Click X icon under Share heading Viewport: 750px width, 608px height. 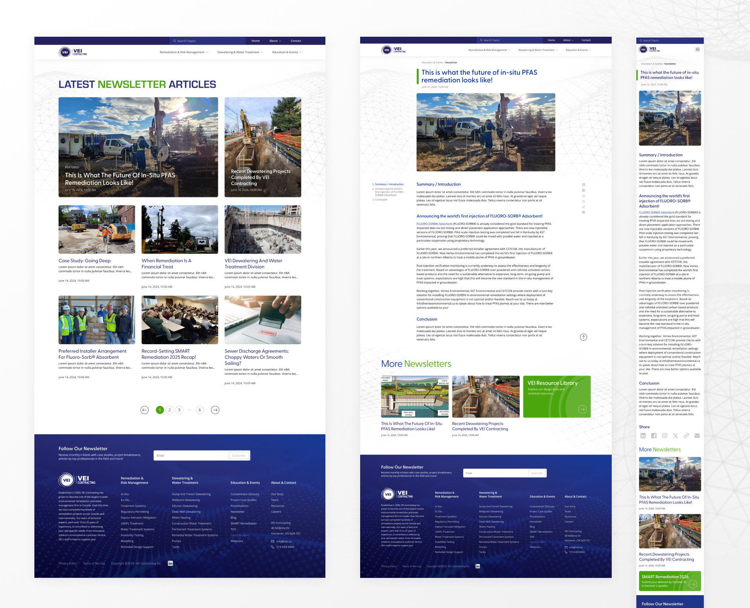coord(675,436)
